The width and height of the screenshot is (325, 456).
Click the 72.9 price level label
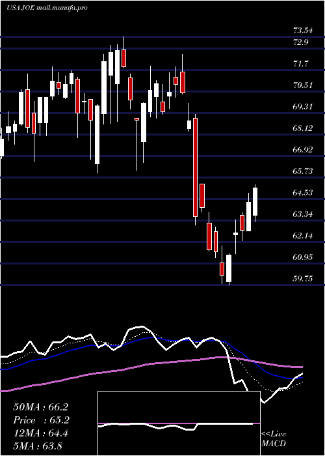click(x=300, y=42)
